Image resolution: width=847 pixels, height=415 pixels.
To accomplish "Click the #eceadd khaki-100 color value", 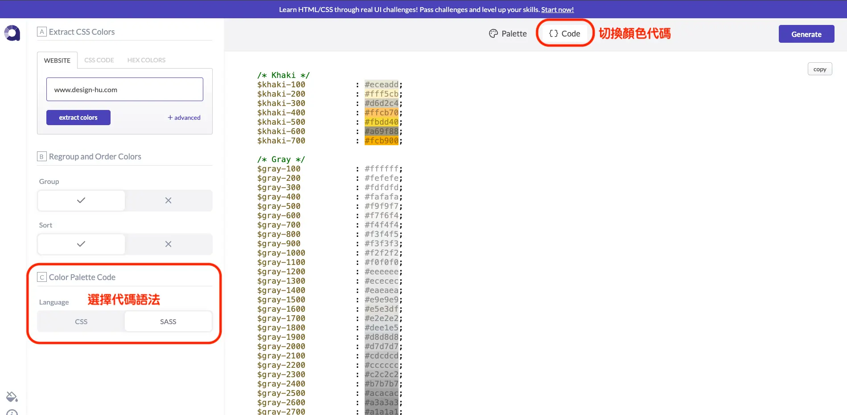I will tap(382, 85).
